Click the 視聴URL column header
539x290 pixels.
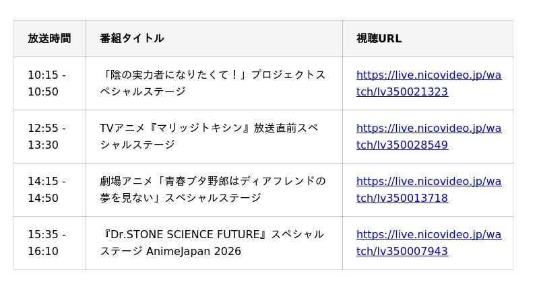tap(379, 38)
